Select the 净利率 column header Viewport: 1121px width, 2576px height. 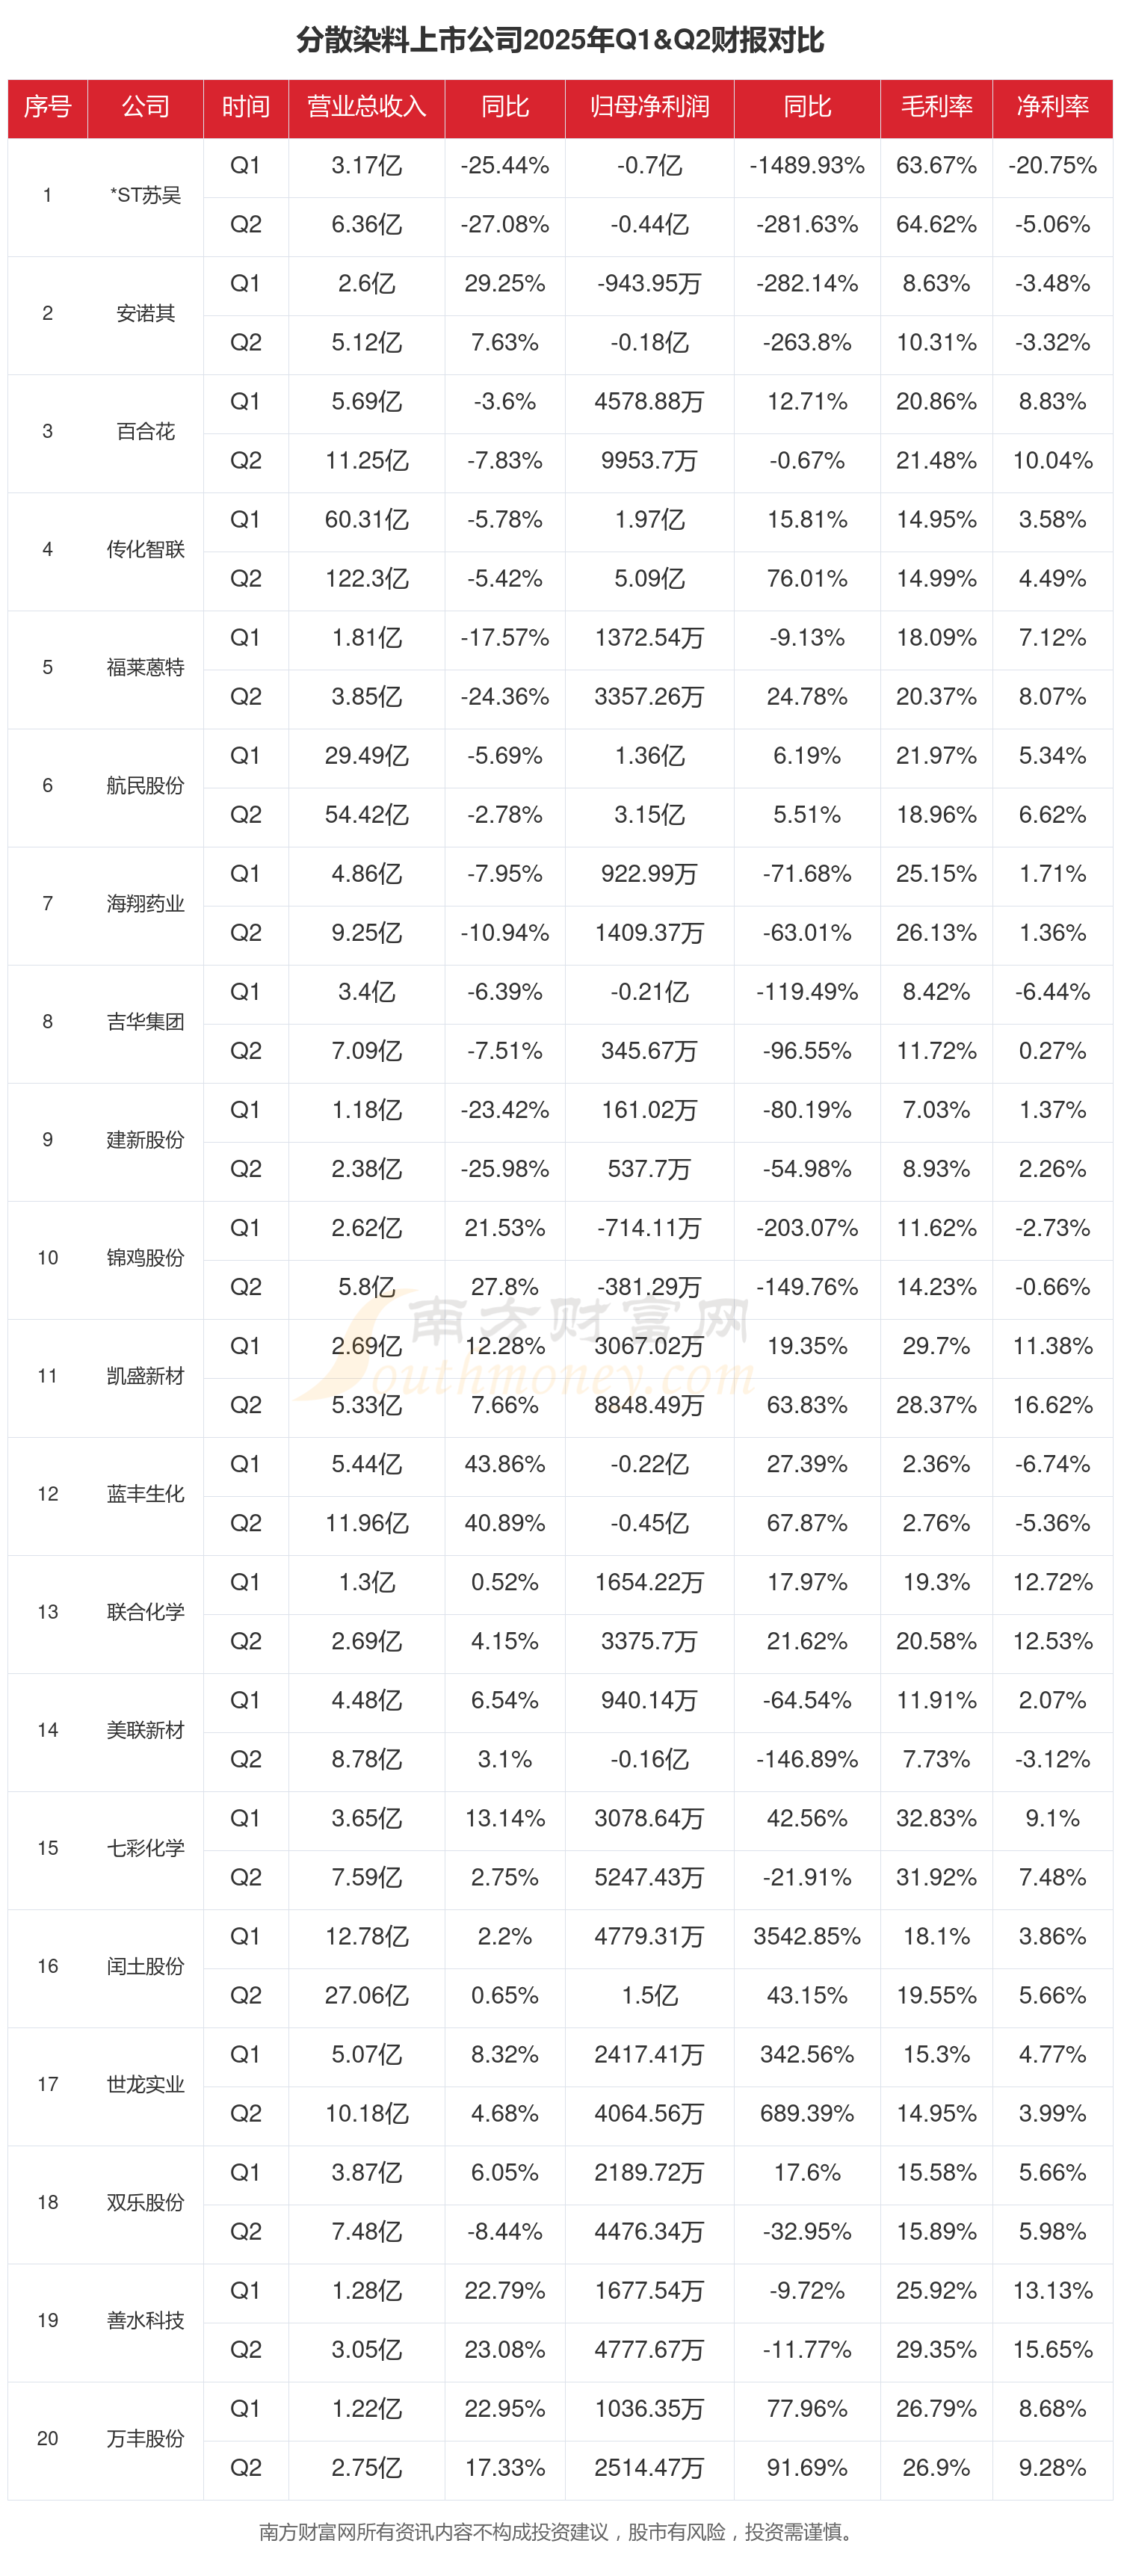click(x=1052, y=107)
